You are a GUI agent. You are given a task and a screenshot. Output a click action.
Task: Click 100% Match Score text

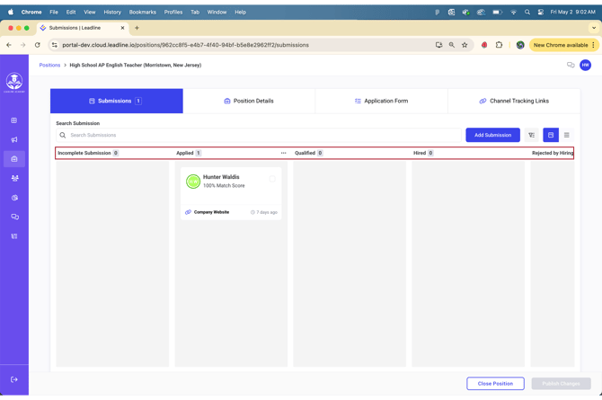click(224, 185)
